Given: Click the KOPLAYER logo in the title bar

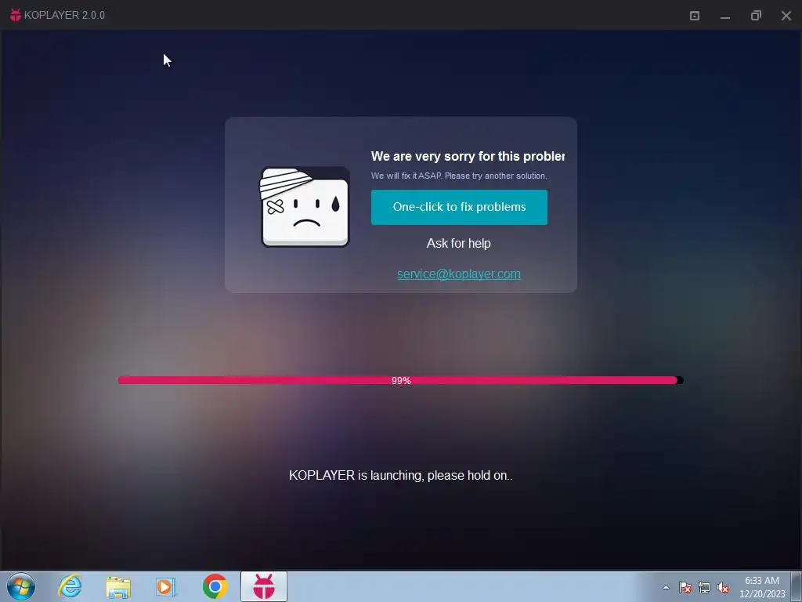Looking at the screenshot, I should [16, 15].
